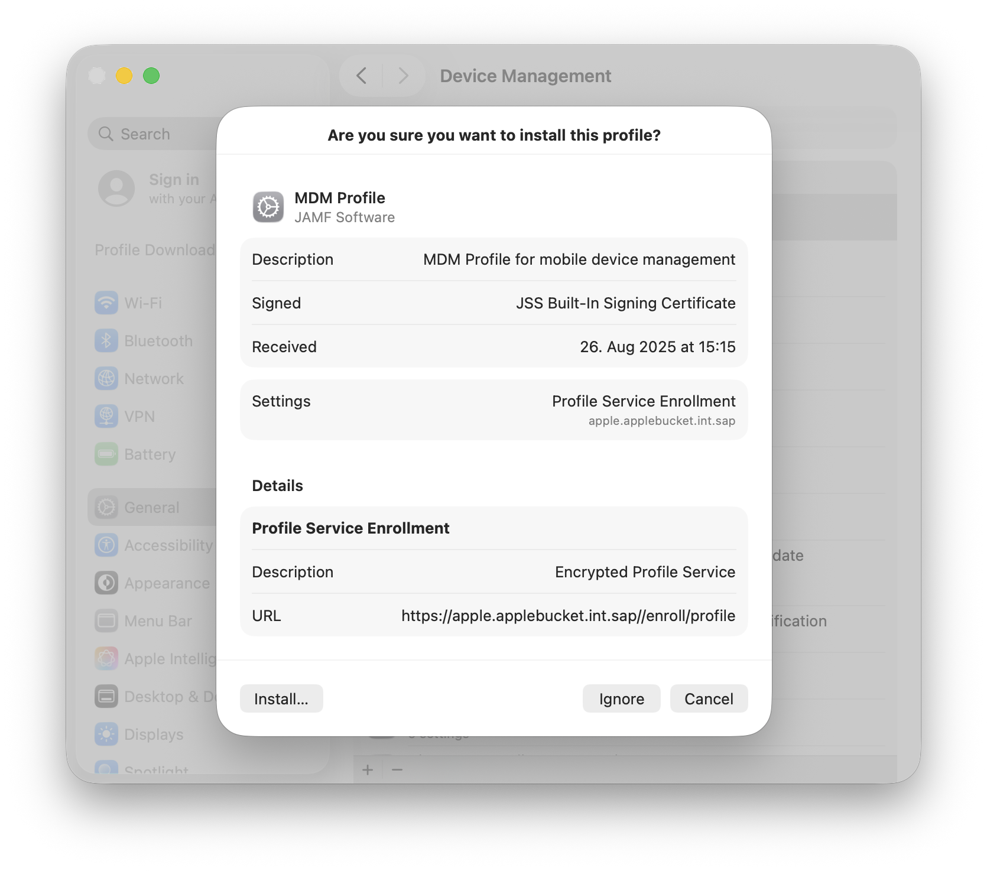Click the VPN sidebar icon
987x871 pixels.
[x=106, y=417]
